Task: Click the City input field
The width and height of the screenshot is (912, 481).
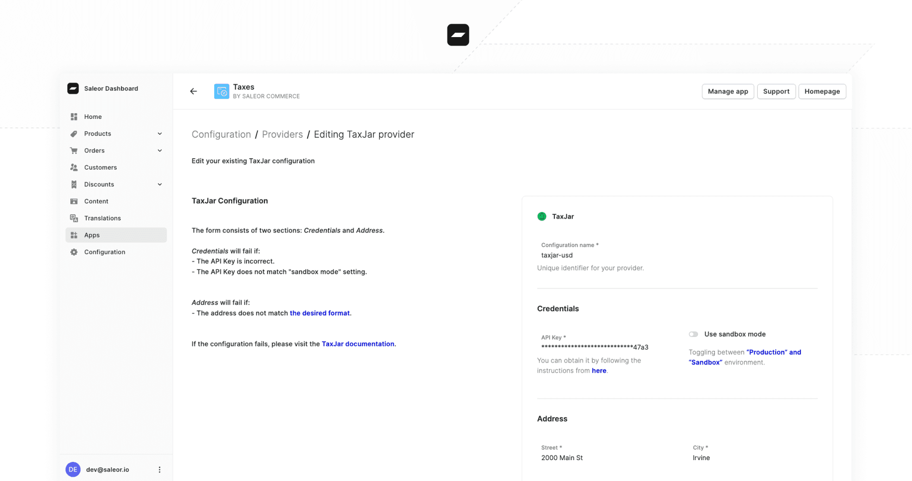Action: click(x=753, y=453)
